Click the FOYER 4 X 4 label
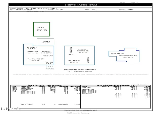 49,63
